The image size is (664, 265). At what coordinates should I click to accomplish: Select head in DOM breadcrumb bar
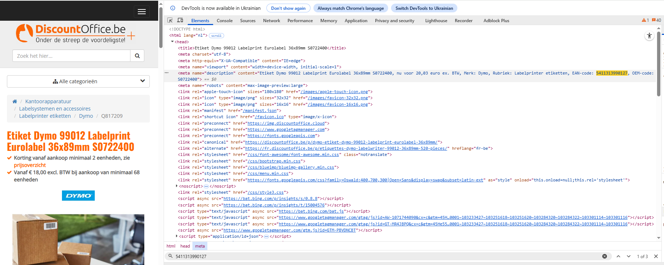pyautogui.click(x=185, y=246)
